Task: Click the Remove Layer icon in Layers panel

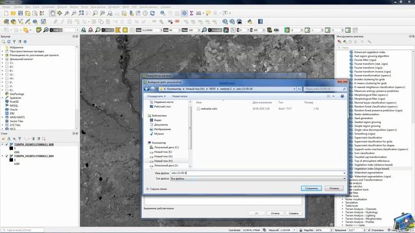Action: pos(44,139)
